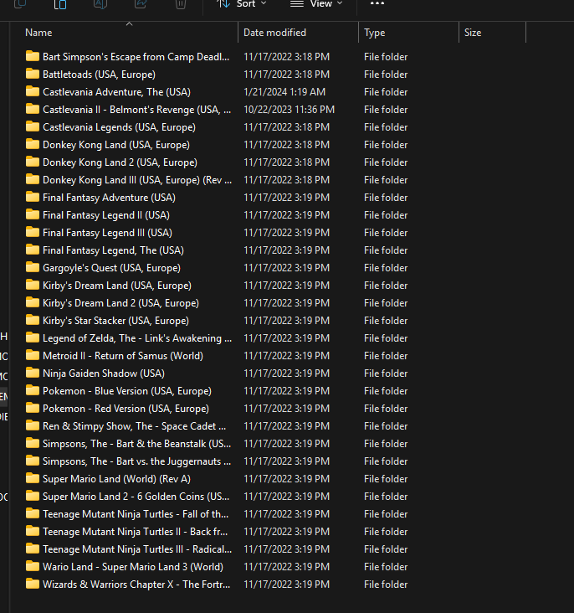Click the Gargoyle's Quest (USA, Europe) folder icon
Viewport: 574px width, 613px height.
coord(33,268)
